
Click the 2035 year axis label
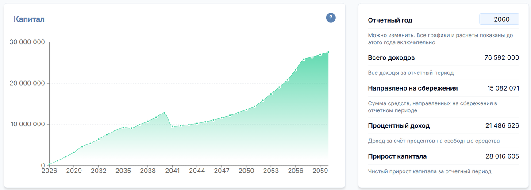123,171
